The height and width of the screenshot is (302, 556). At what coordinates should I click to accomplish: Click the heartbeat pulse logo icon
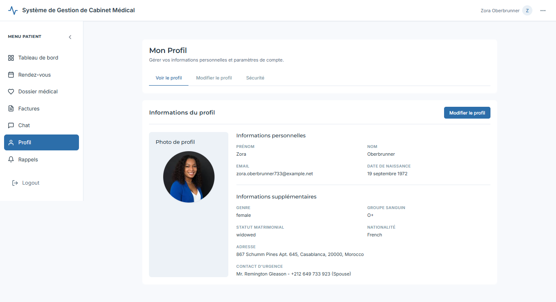pos(13,11)
